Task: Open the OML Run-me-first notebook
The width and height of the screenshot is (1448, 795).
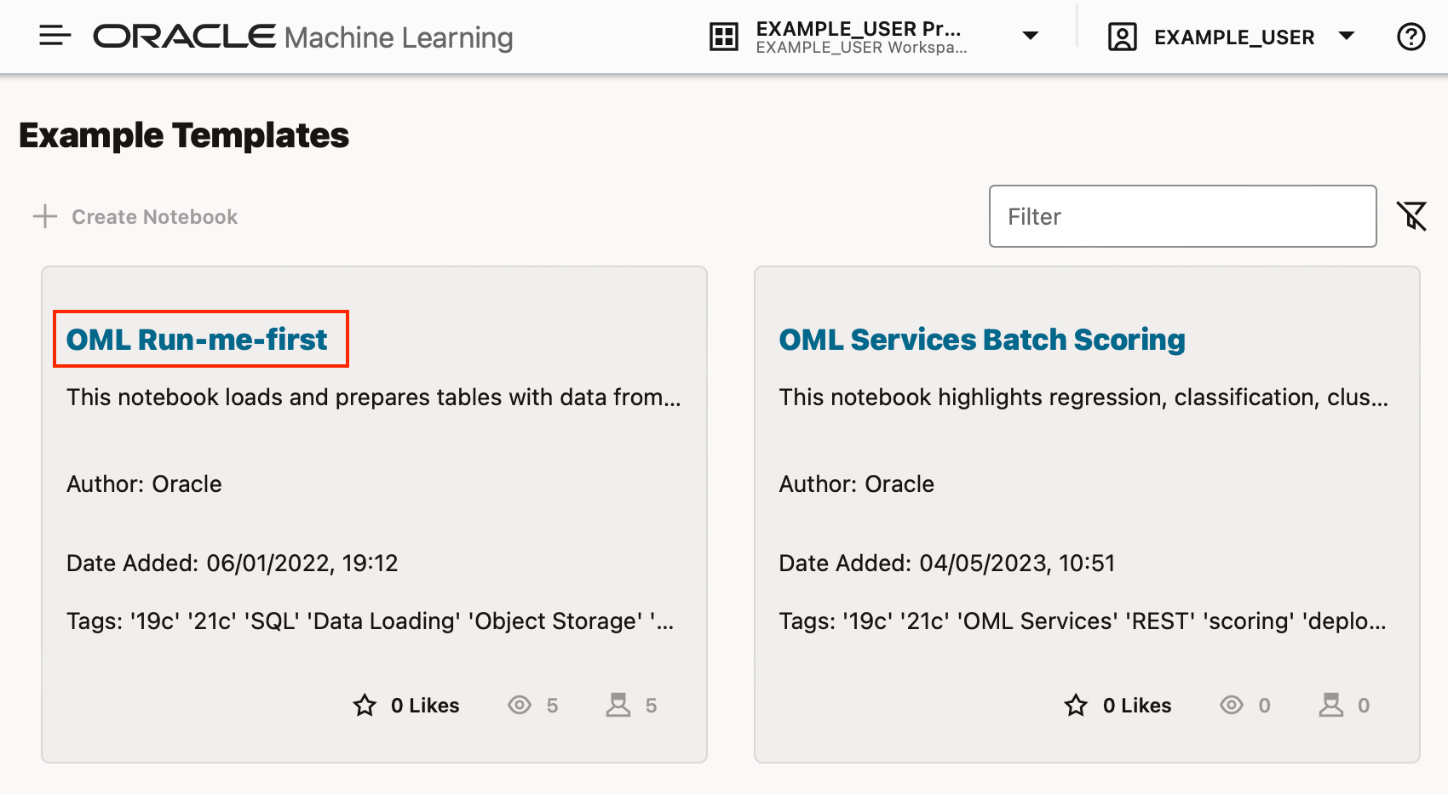Action: pyautogui.click(x=197, y=340)
